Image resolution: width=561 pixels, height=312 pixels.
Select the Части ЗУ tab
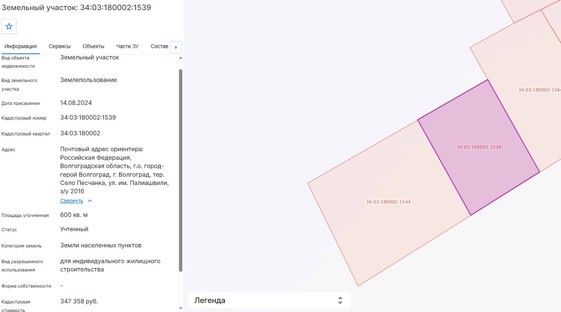127,46
